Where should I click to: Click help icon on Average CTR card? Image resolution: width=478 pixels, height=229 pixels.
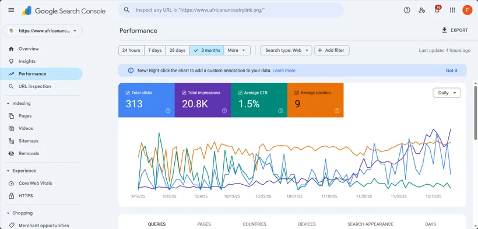(x=281, y=111)
